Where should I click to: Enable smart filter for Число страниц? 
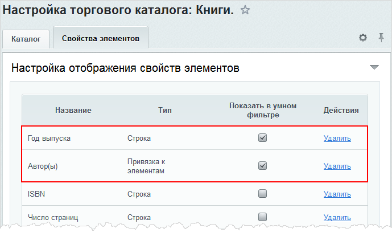pyautogui.click(x=262, y=217)
